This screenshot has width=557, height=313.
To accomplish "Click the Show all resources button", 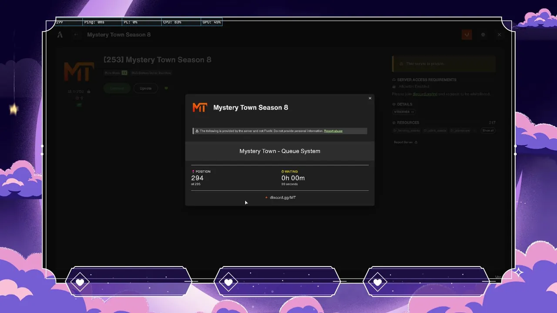I will point(488,130).
